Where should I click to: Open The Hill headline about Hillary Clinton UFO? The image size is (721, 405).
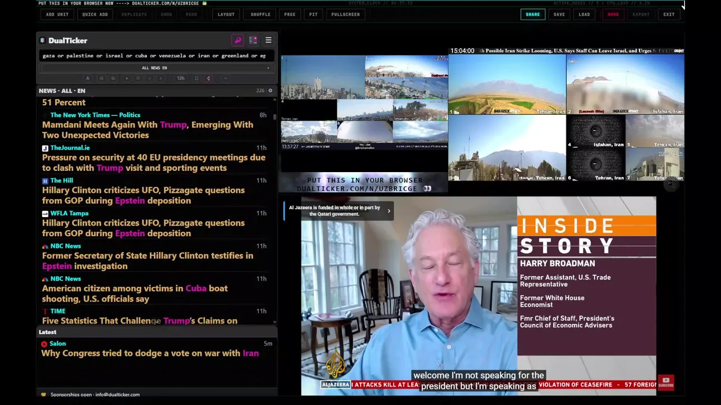click(143, 195)
